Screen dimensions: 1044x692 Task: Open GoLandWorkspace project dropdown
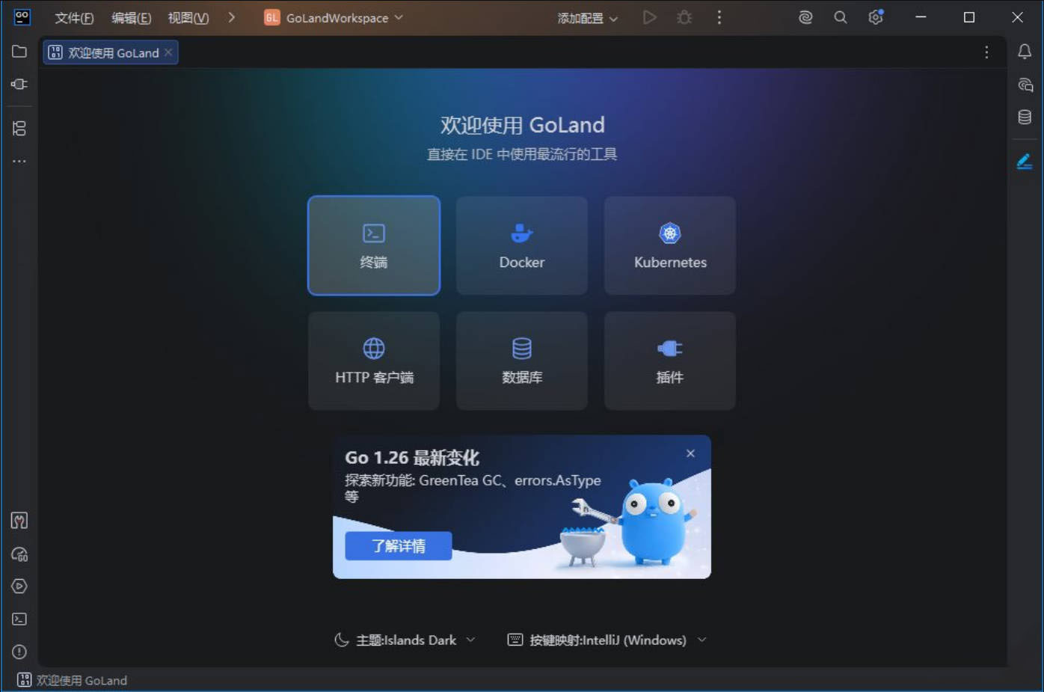[x=334, y=18]
